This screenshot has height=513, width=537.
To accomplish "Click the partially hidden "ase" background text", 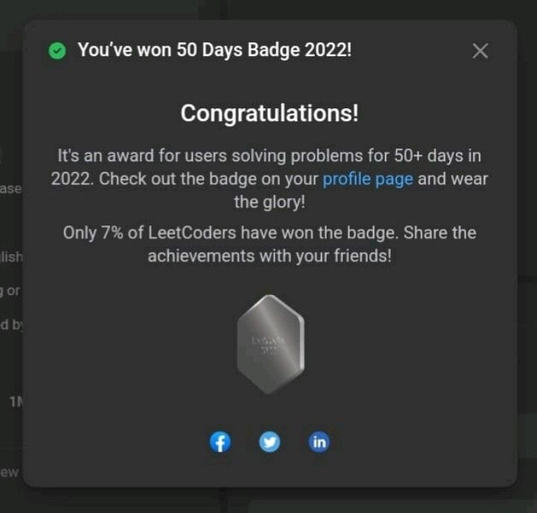I will click(x=11, y=189).
